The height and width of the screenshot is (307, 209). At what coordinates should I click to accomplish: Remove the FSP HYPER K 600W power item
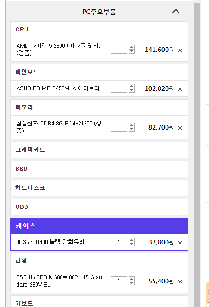[180, 282]
